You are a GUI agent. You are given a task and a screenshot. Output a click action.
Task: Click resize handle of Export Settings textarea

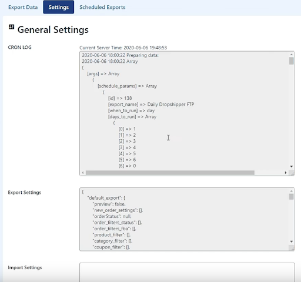tap(292, 249)
